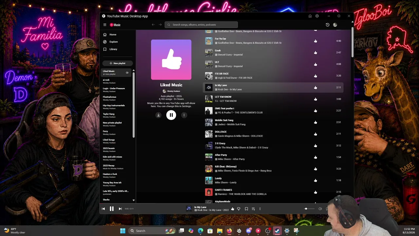
Task: Toggle like on LET 'EM KNOW
Action: coord(316,99)
